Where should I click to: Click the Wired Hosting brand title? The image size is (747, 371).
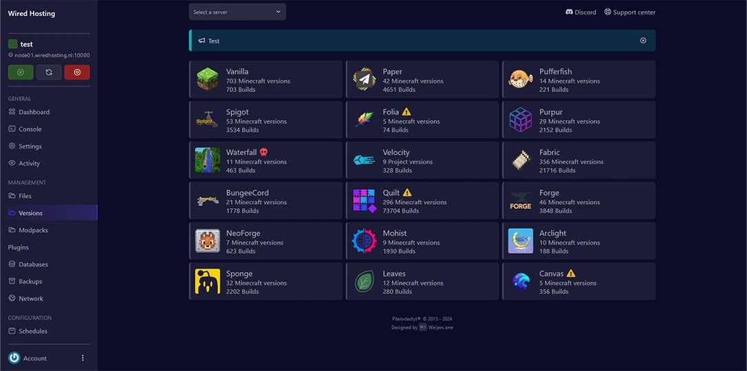[32, 13]
